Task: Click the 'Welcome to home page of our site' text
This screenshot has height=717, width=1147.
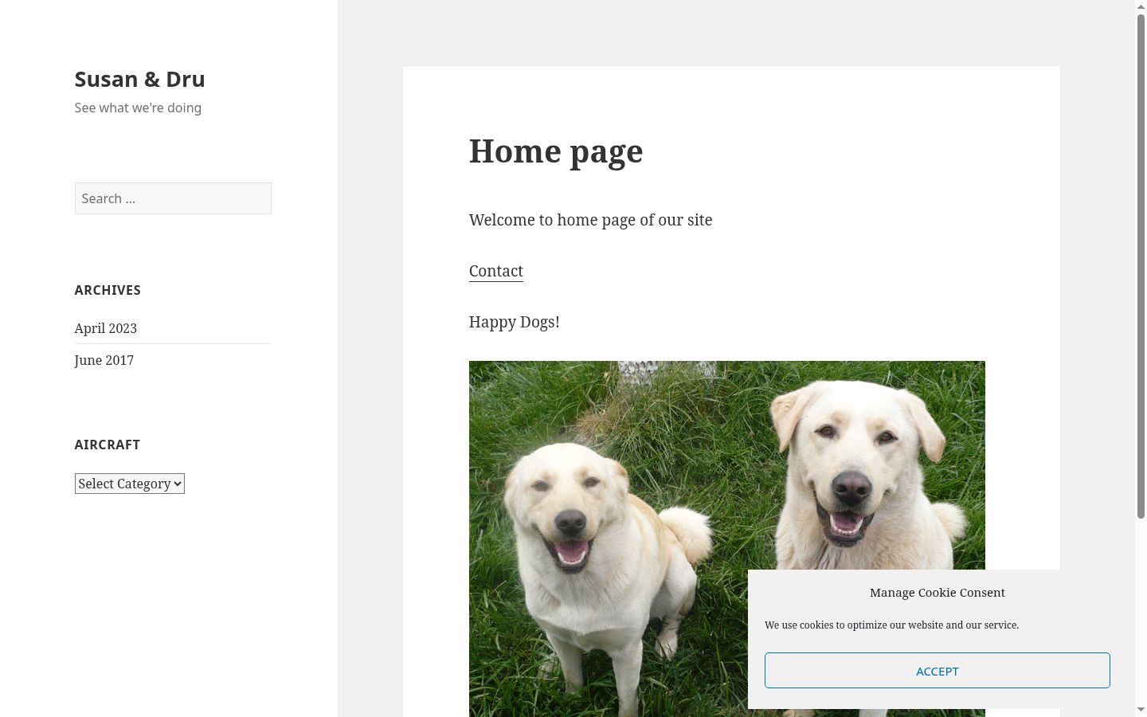Action: pyautogui.click(x=591, y=220)
